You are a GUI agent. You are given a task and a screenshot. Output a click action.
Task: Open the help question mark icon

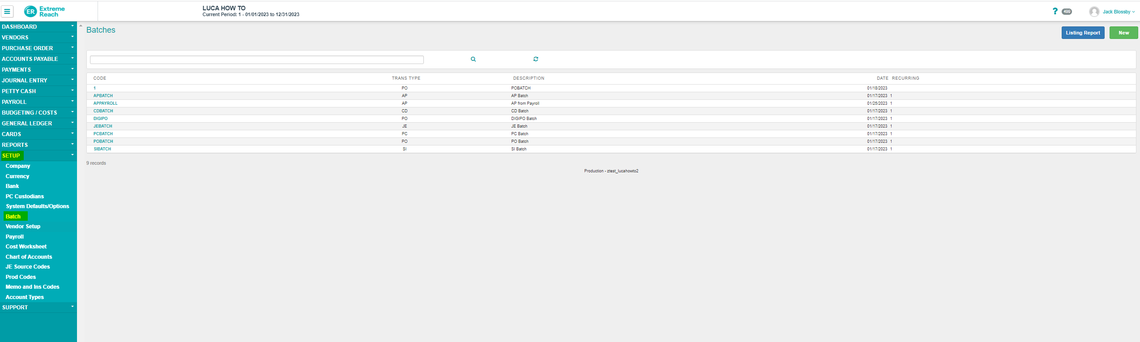1055,11
